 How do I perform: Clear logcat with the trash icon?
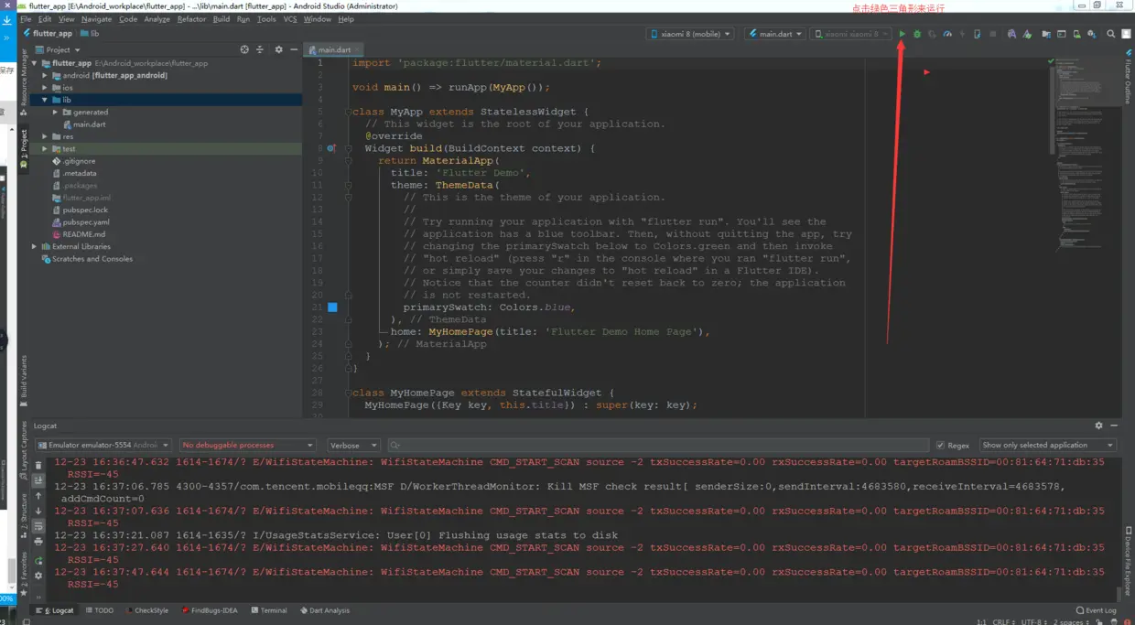(x=38, y=466)
